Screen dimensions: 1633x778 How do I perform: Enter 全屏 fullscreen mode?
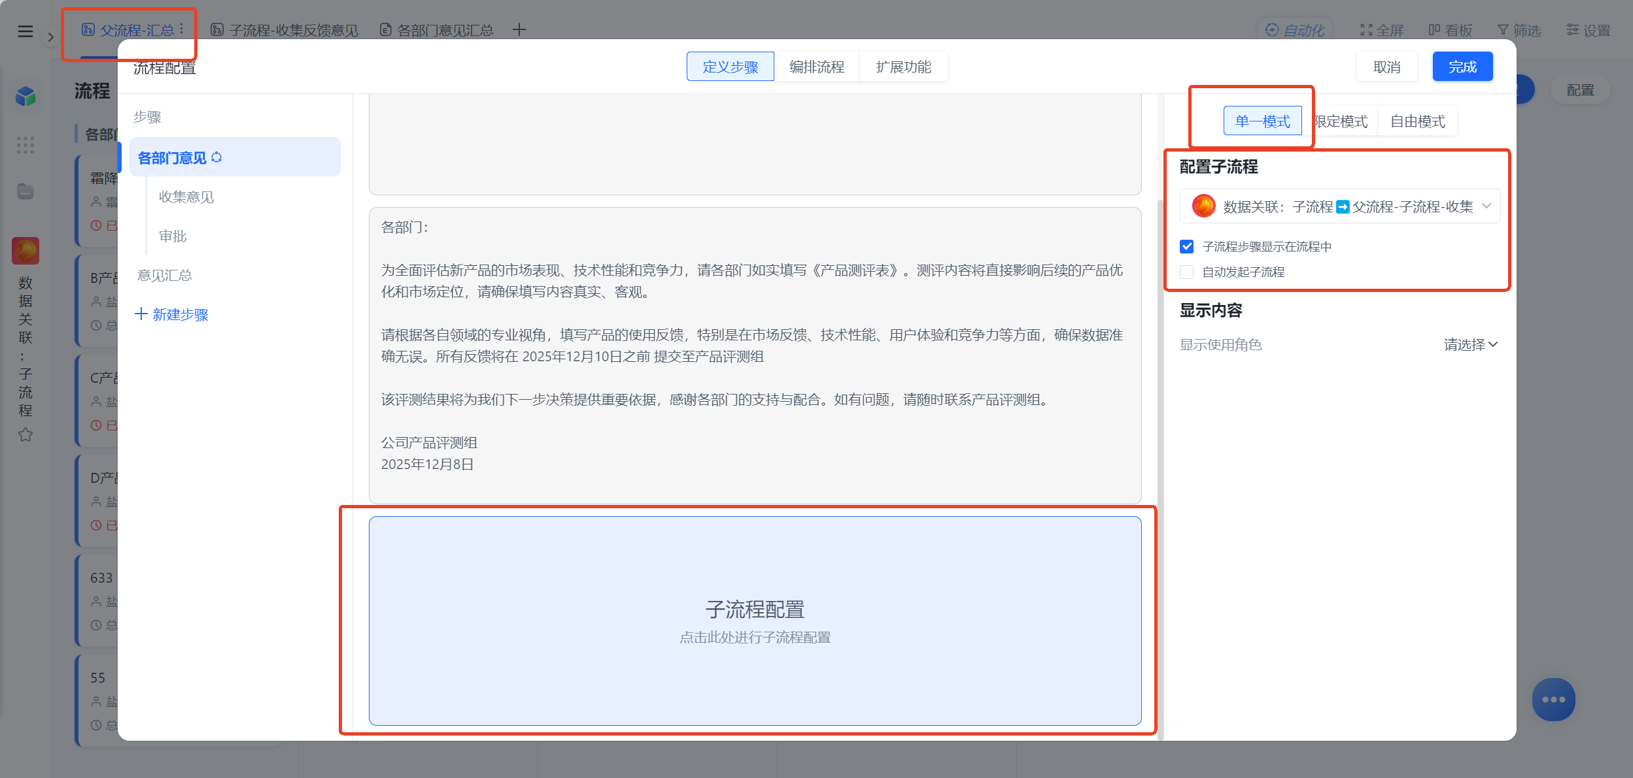1382,30
